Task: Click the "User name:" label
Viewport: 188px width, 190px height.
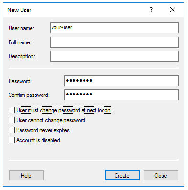Action: pos(21,28)
